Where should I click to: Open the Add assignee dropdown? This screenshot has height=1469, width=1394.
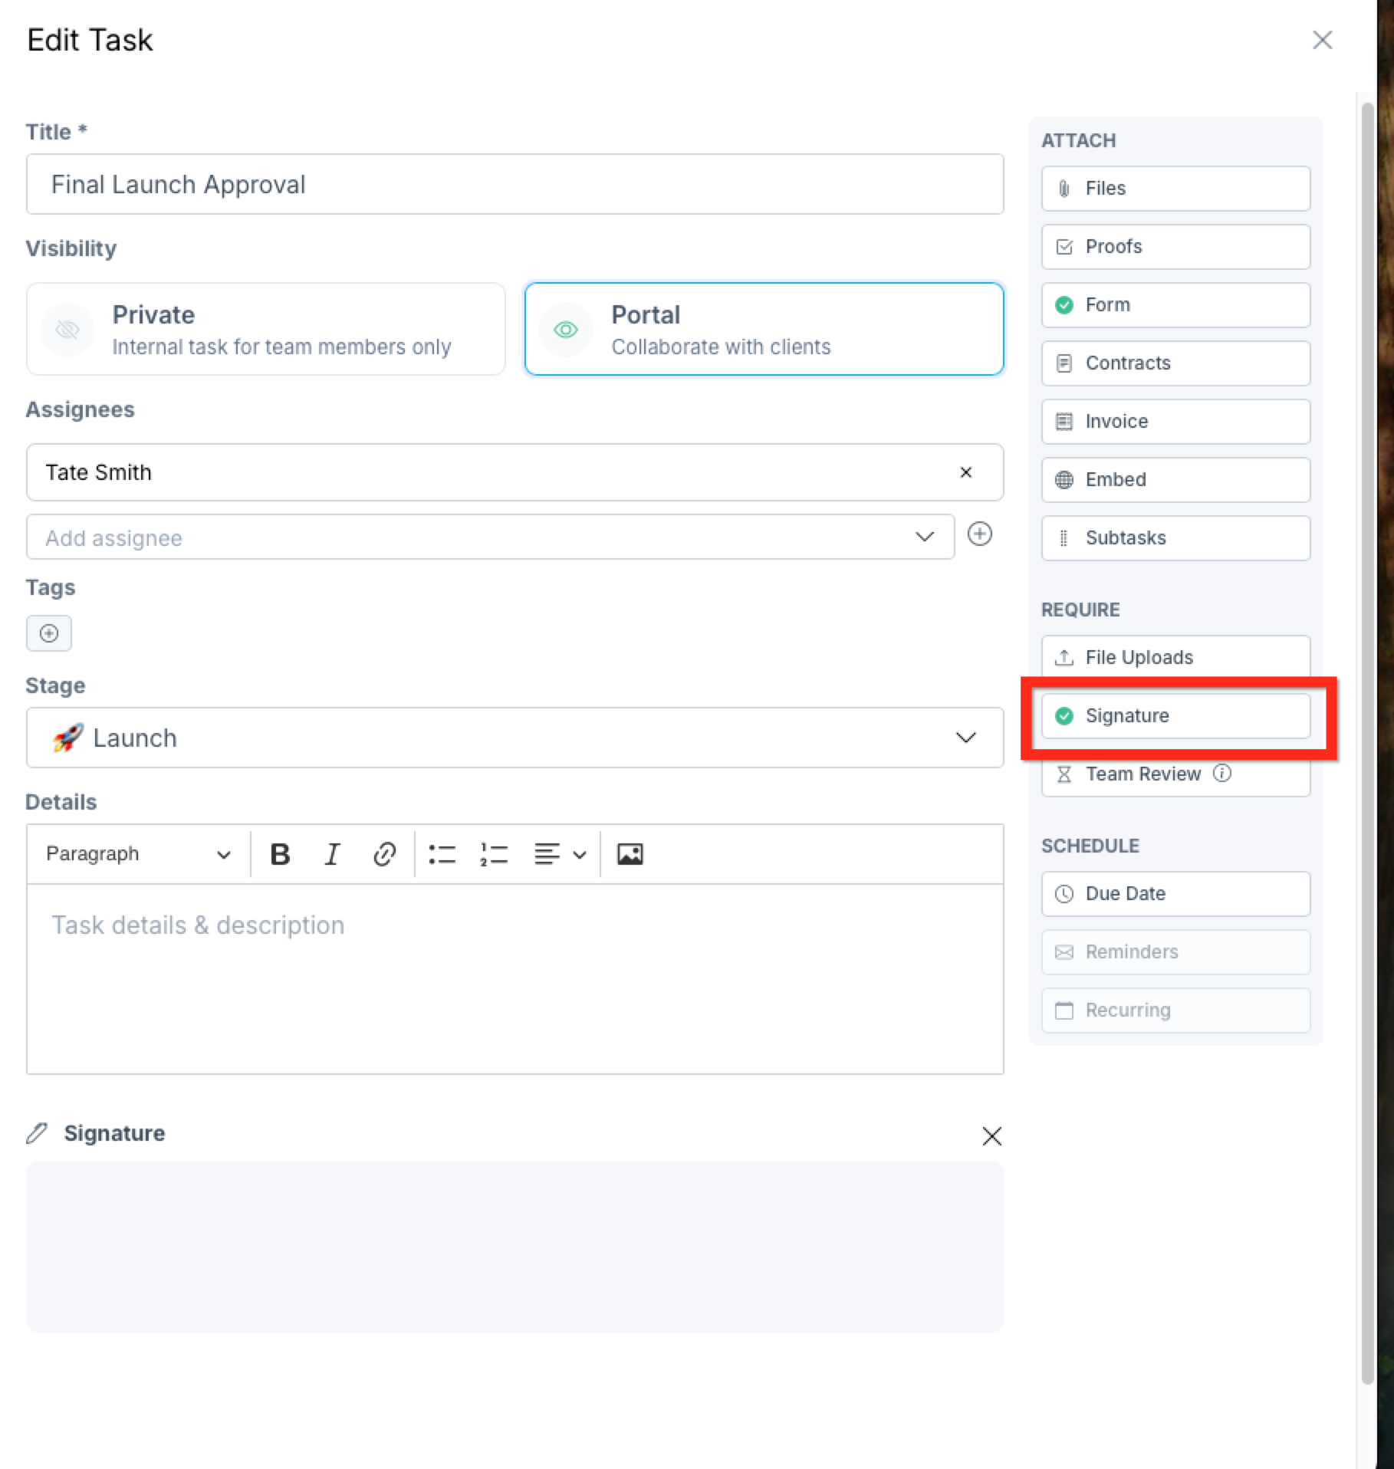(490, 537)
